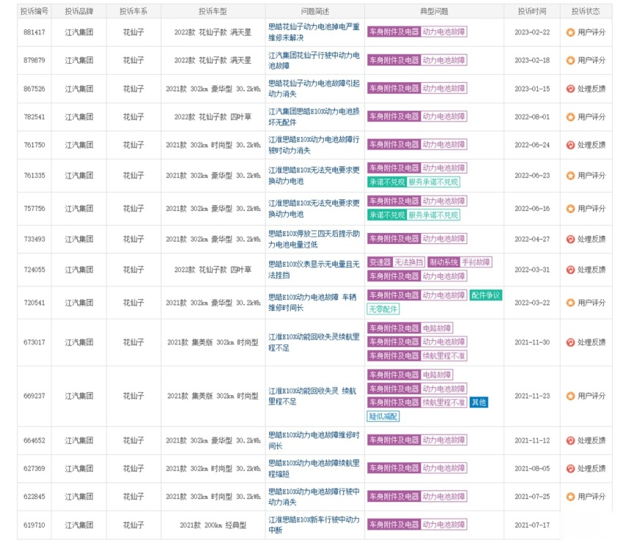The image size is (626, 551).
Task: Click the 投诉状态 column header
Action: (x=586, y=11)
